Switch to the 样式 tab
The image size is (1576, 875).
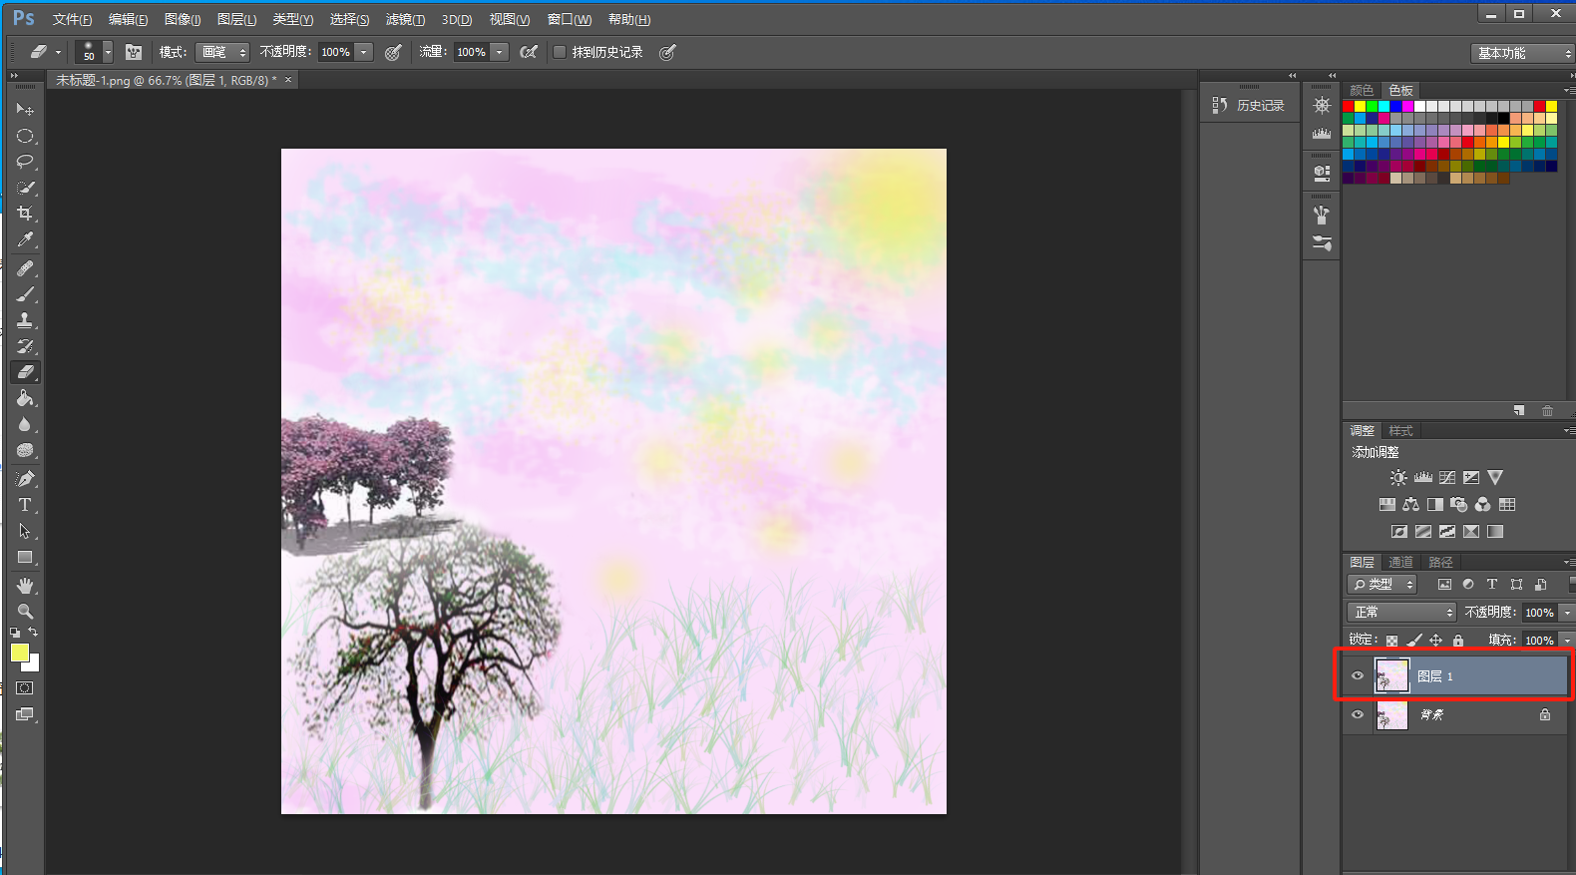point(1400,431)
